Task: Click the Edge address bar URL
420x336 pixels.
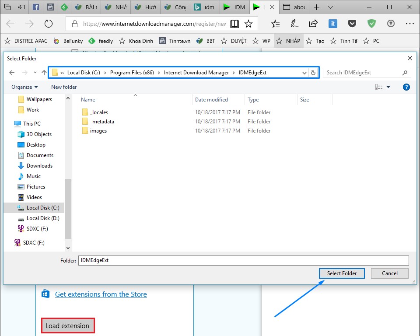Action: (x=154, y=24)
